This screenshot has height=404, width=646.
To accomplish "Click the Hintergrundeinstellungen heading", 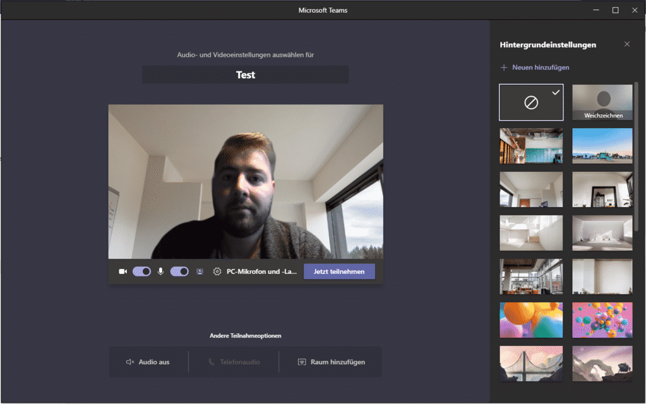I will pyautogui.click(x=548, y=44).
